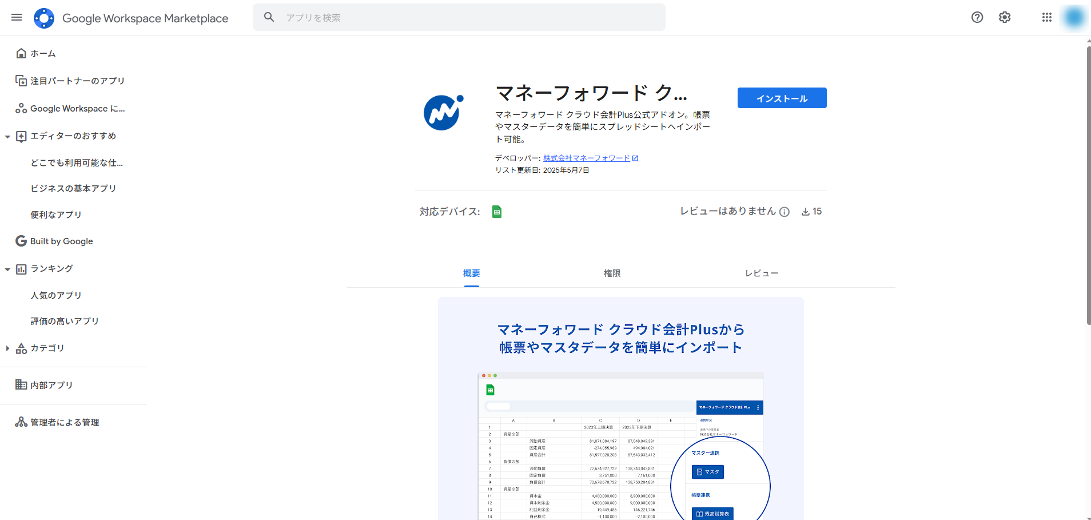Open the help question mark icon
This screenshot has width=1091, height=520.
pos(977,17)
